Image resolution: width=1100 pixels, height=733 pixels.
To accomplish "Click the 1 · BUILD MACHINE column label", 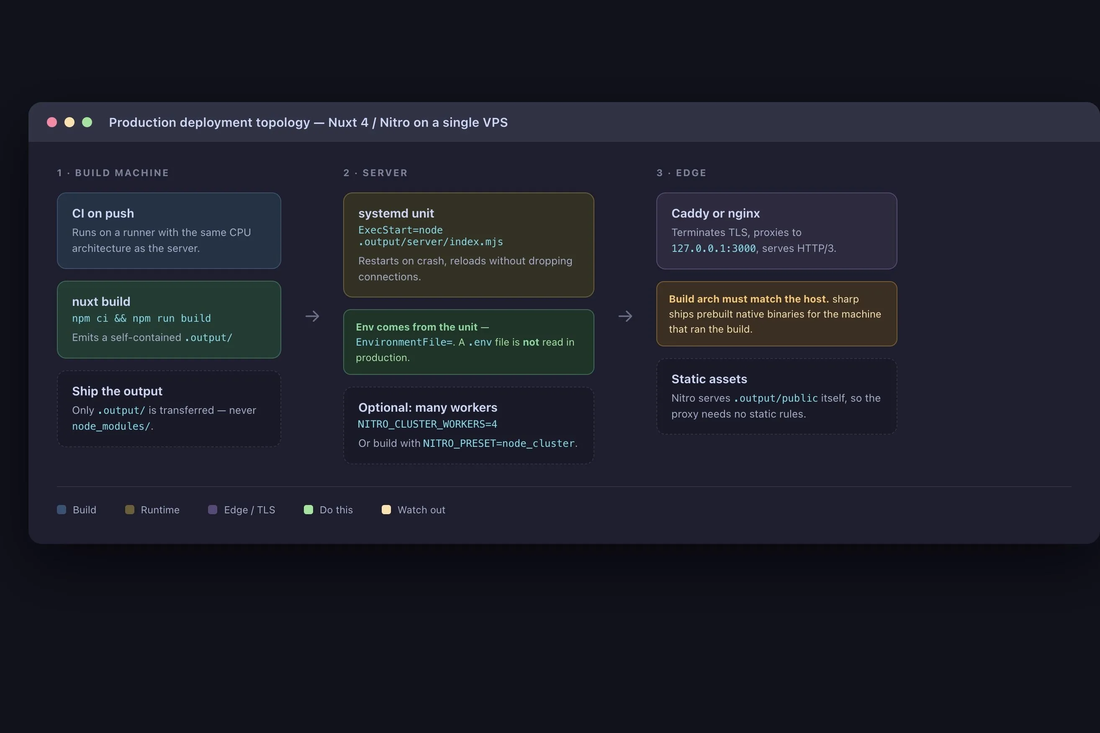I will [113, 173].
